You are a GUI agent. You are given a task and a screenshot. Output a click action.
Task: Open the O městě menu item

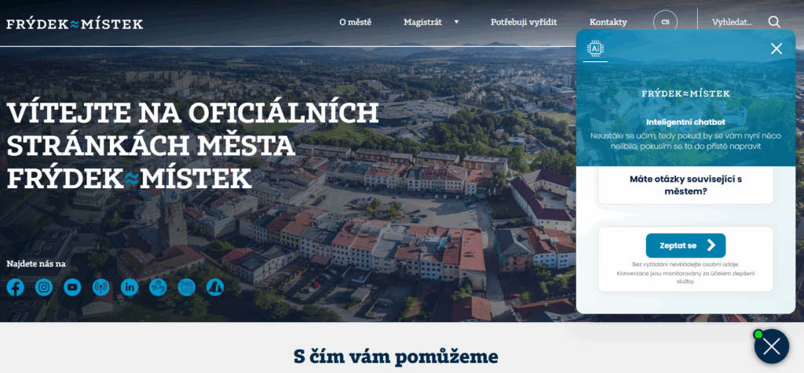(355, 22)
